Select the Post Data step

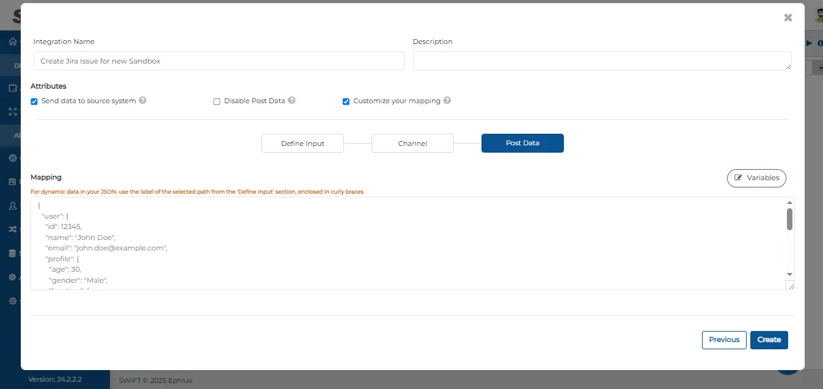522,144
